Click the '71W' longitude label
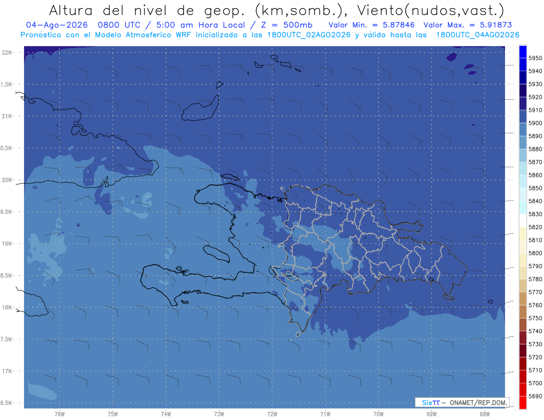 (x=325, y=414)
